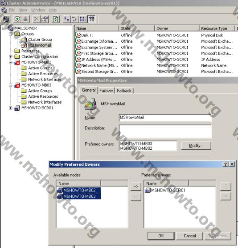The image size is (238, 248).
Task: Select Active Resources under MSHOWTO-MB02
Action: pyautogui.click(x=43, y=74)
